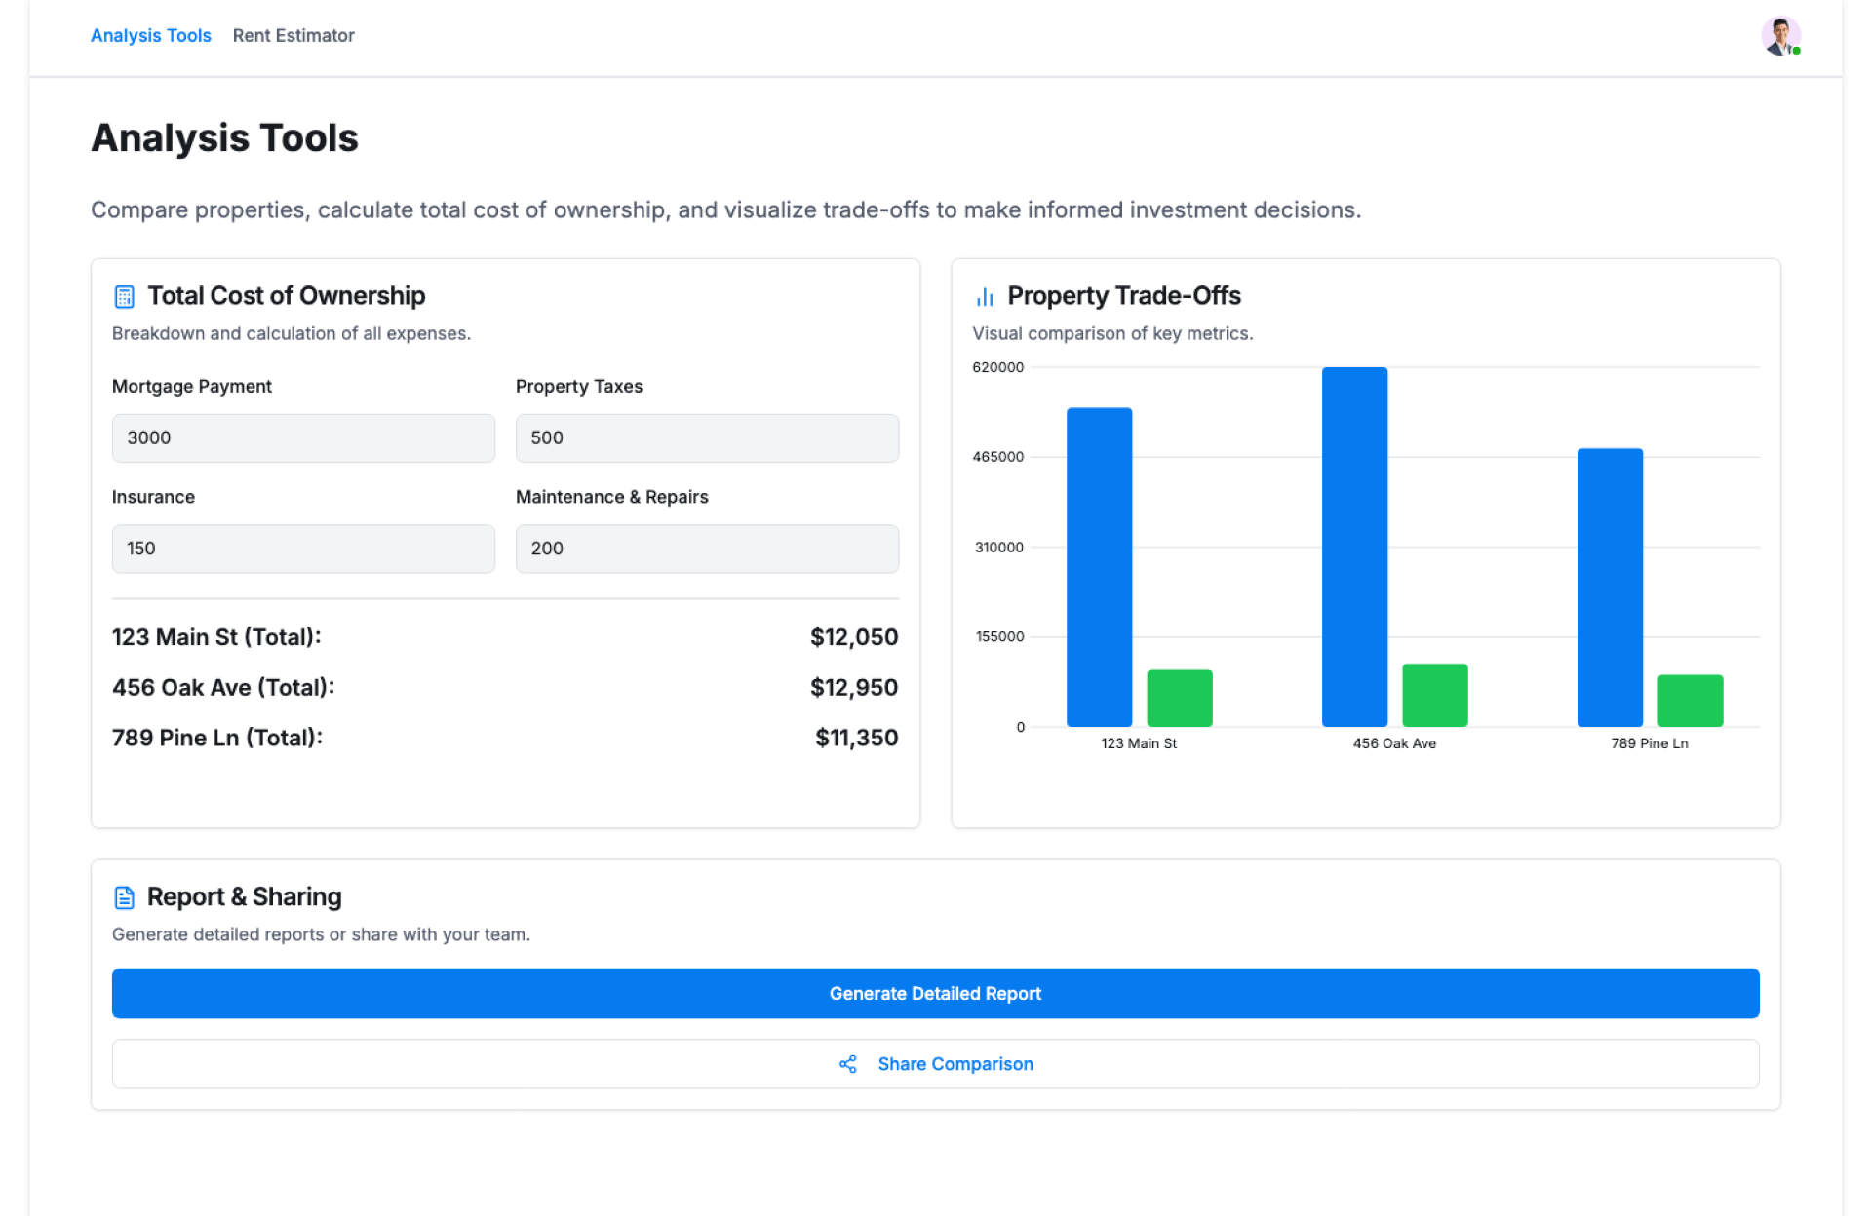Click the 456 Oak Ave total of $12,950

pyautogui.click(x=853, y=688)
